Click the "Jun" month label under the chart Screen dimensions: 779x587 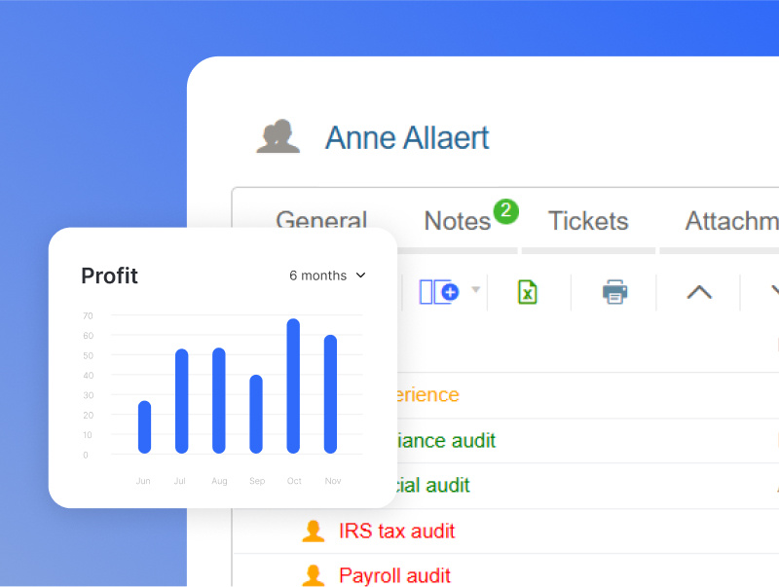coord(143,481)
